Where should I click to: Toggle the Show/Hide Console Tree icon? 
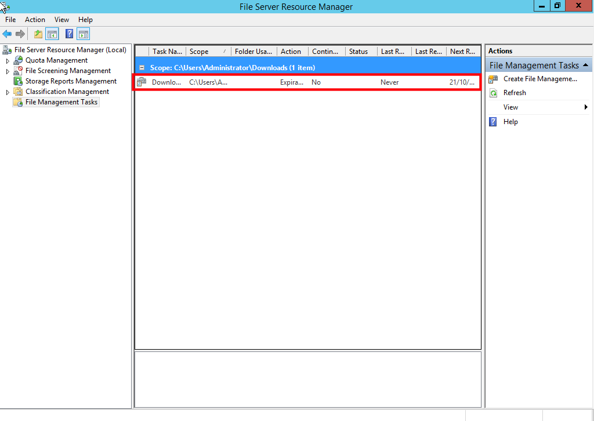pos(52,34)
